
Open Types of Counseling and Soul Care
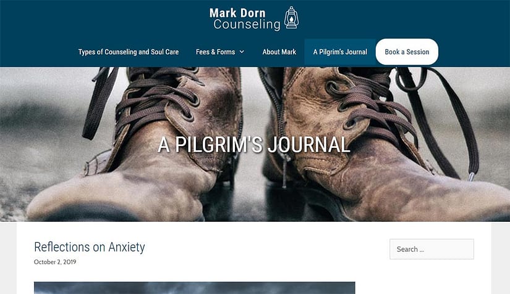(x=129, y=52)
